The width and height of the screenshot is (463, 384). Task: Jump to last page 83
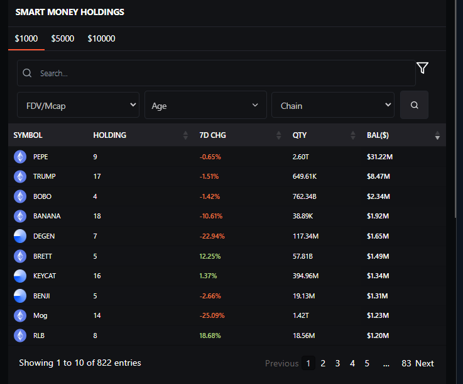coord(406,363)
